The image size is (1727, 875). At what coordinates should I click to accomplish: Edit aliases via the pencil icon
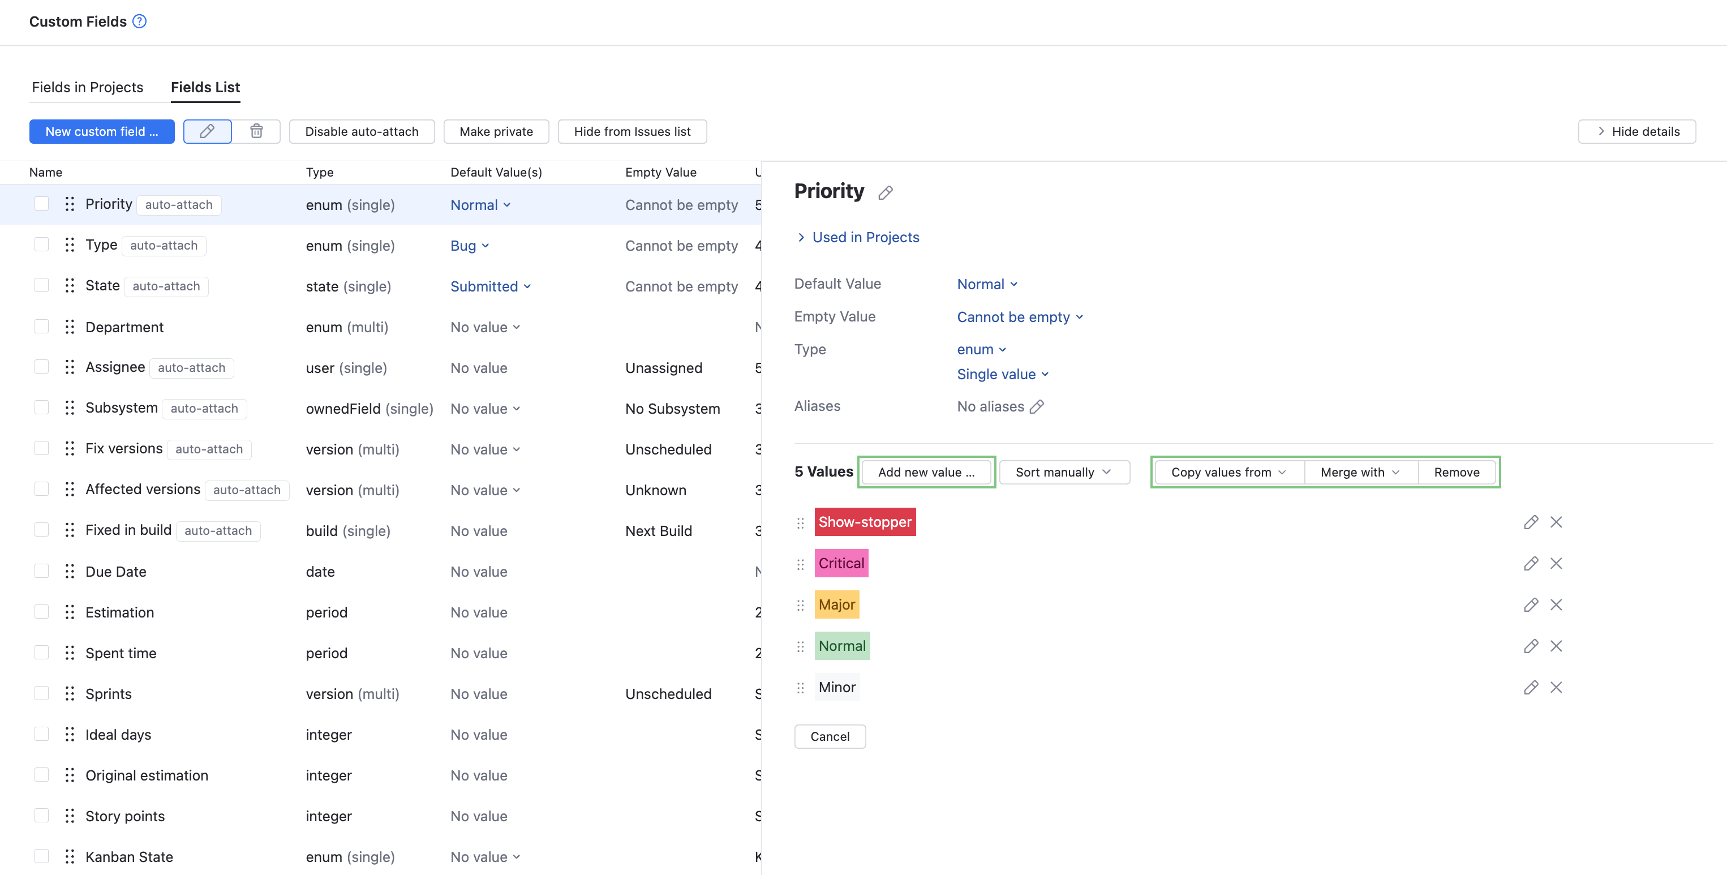coord(1037,406)
